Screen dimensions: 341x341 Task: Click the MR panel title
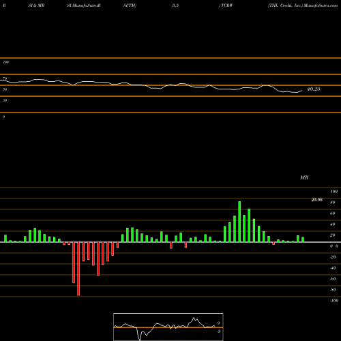point(304,177)
